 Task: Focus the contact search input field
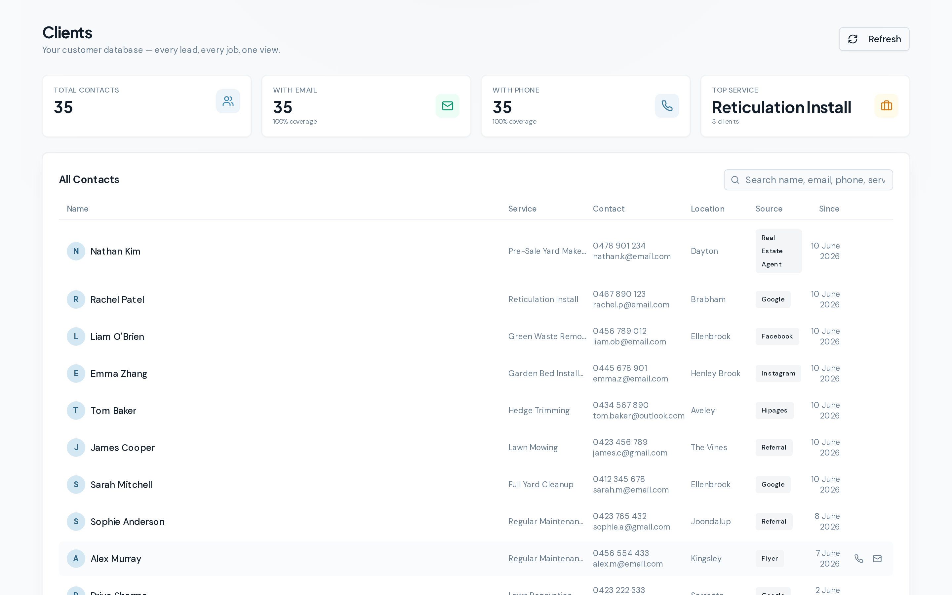[809, 180]
